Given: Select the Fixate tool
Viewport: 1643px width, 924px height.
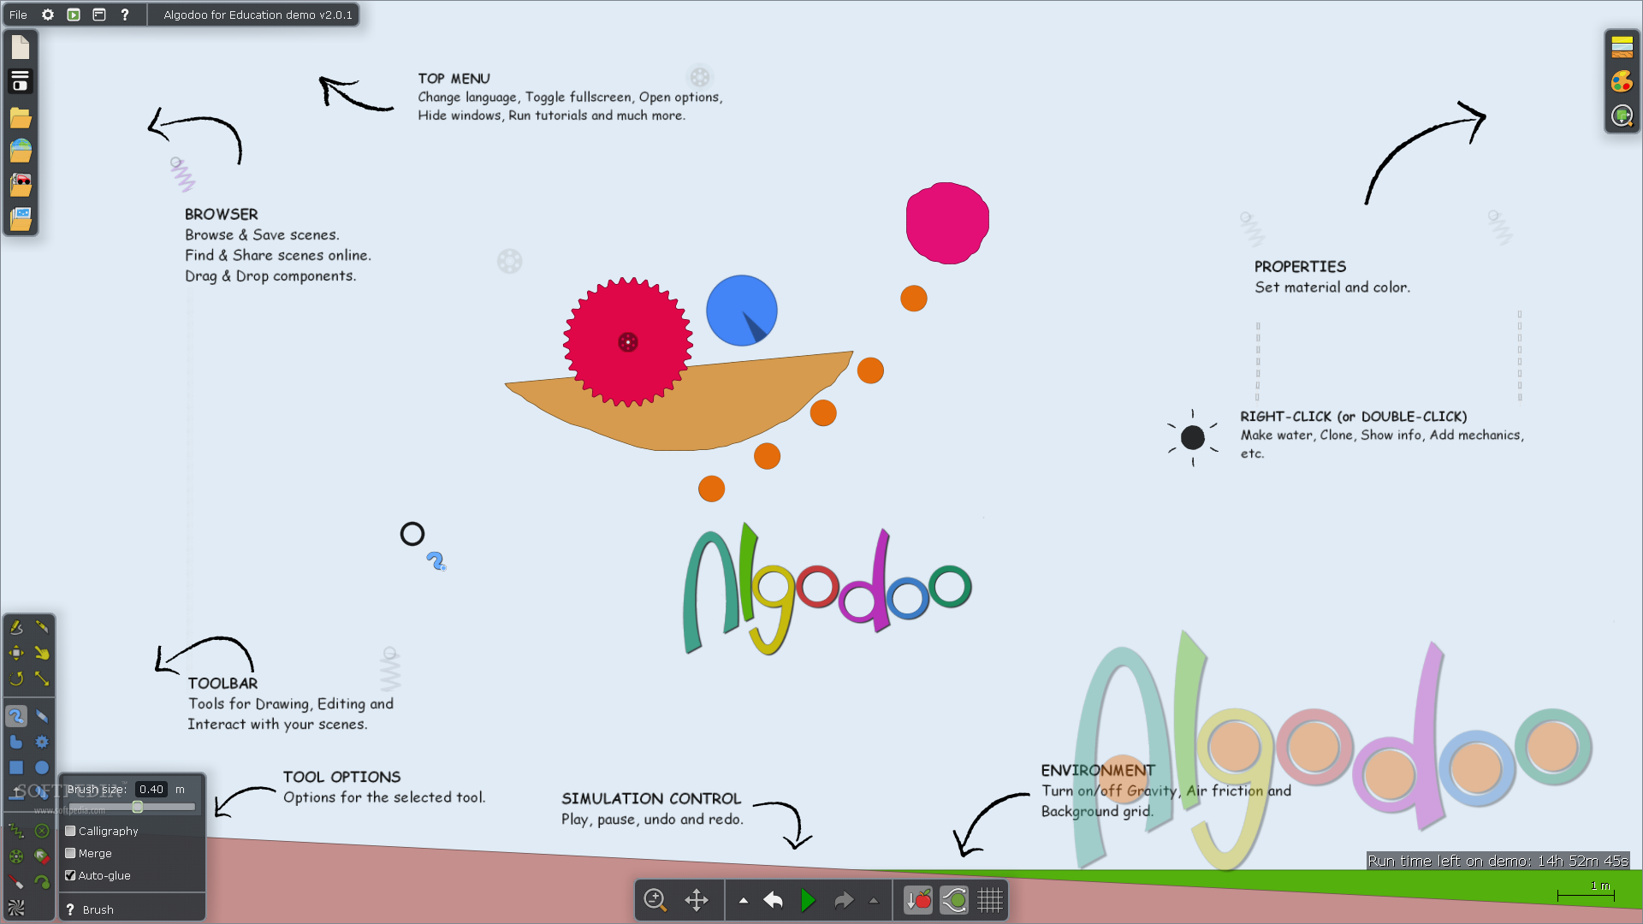Looking at the screenshot, I should click(42, 831).
